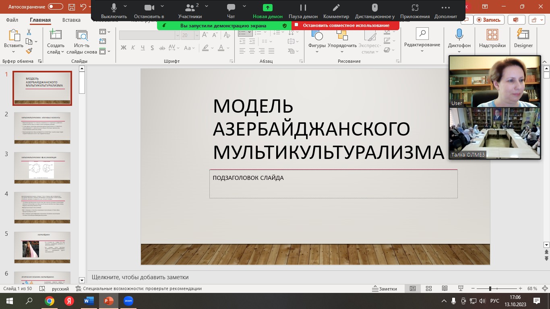Click Stop sharing red button
Screen dimensions: 550x309
pos(345,25)
